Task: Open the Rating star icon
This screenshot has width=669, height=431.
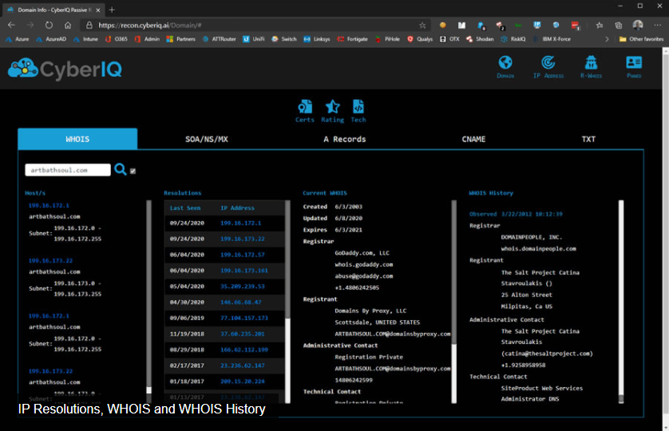Action: (x=332, y=111)
